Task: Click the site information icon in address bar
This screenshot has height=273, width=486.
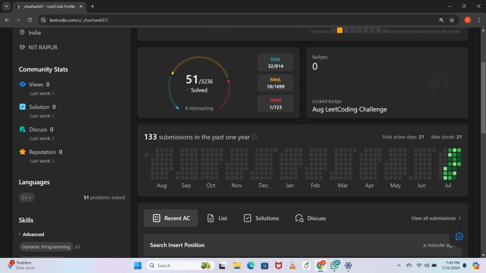Action: tap(43, 20)
